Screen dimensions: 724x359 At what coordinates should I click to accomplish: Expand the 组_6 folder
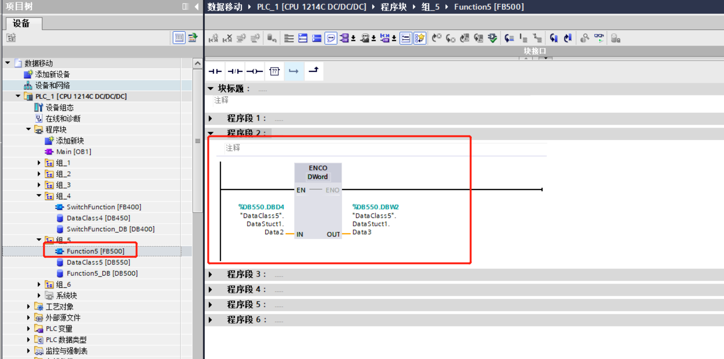click(39, 284)
